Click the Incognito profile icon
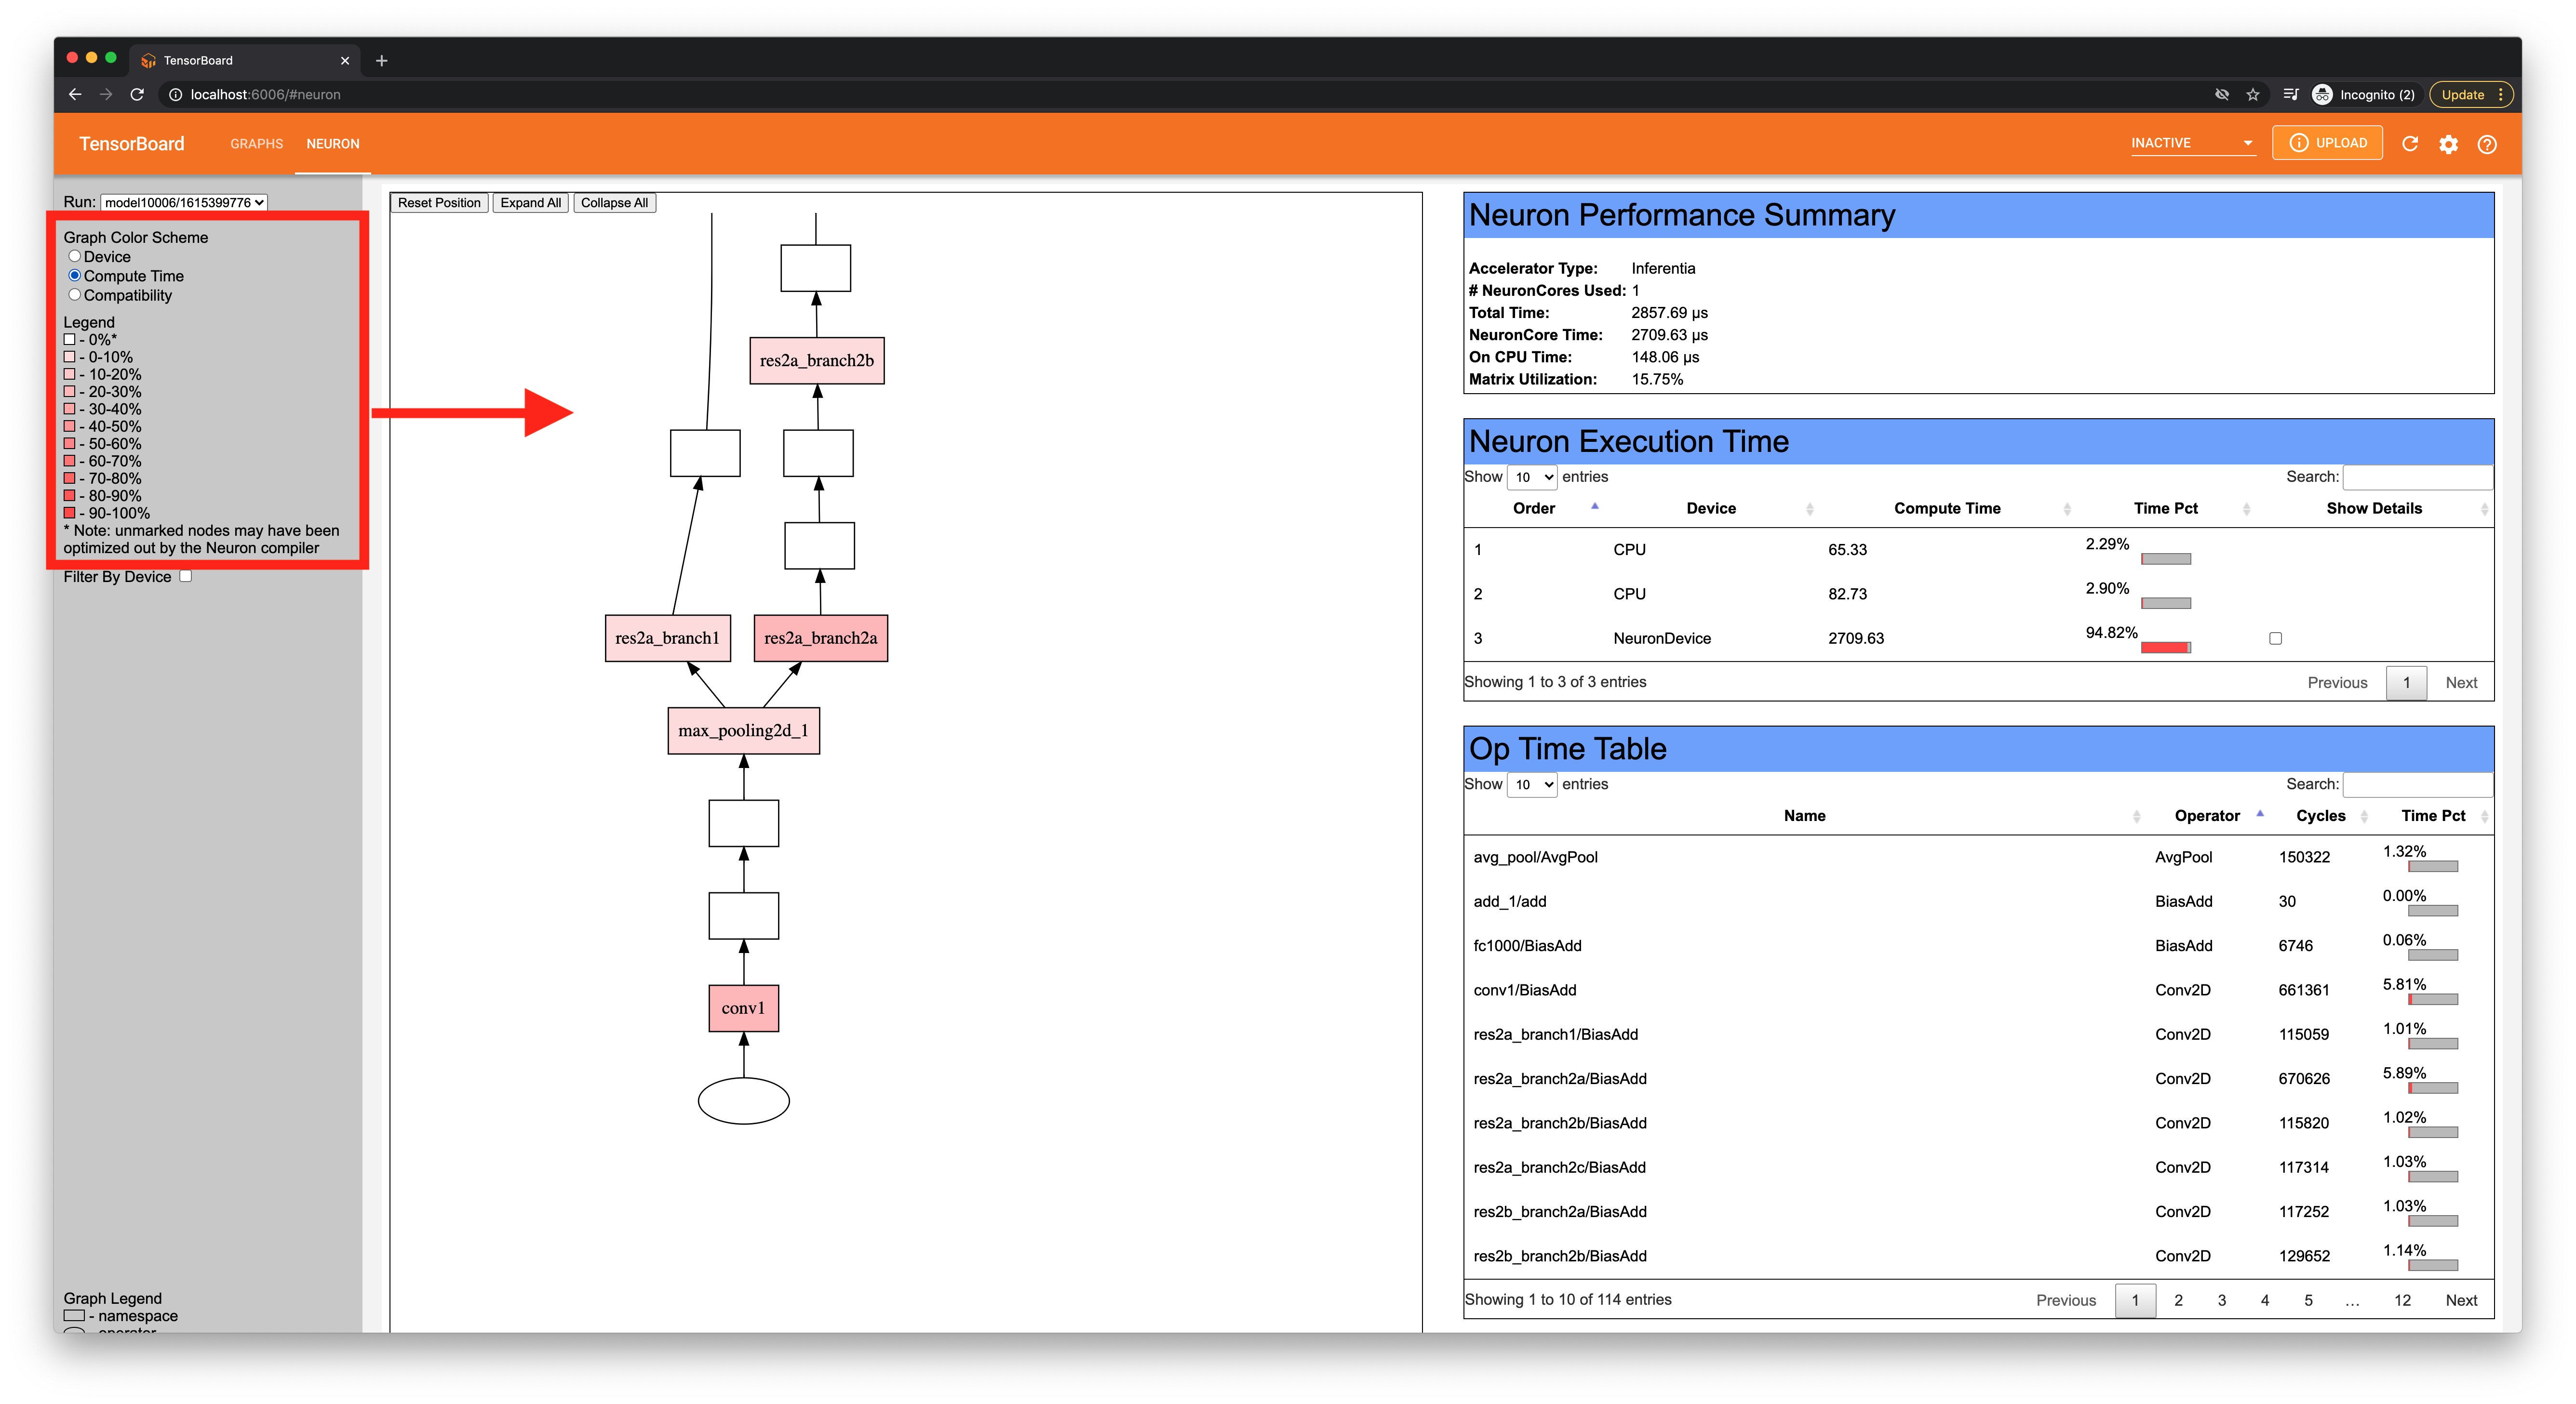Image resolution: width=2576 pixels, height=1404 pixels. click(2322, 95)
